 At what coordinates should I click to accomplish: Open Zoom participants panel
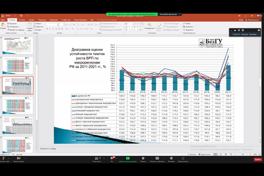pyautogui.click(x=97, y=158)
